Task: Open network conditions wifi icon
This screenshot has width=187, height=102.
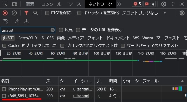Action: [x=5, y=22]
